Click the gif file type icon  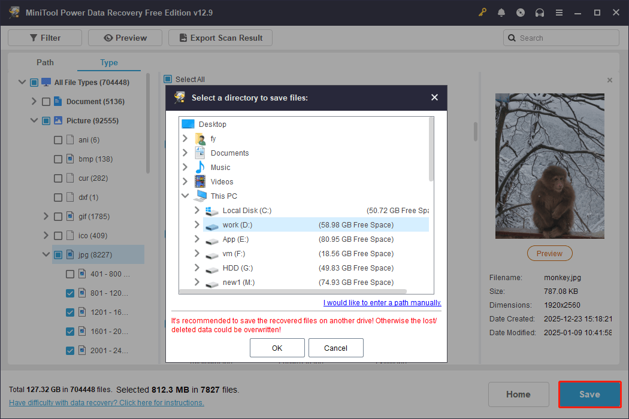70,216
